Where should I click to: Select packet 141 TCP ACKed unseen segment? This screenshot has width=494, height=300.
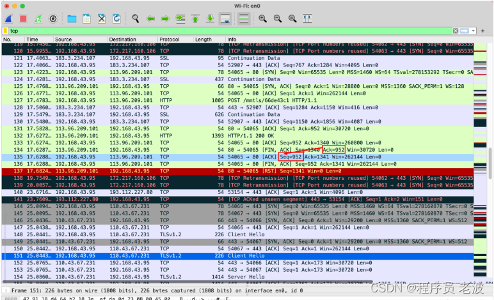pyautogui.click(x=237, y=200)
